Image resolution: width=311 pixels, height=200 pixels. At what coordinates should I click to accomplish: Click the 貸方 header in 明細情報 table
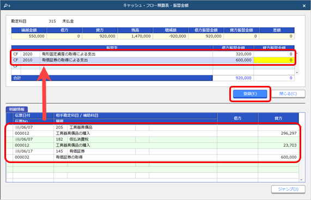[278, 118]
